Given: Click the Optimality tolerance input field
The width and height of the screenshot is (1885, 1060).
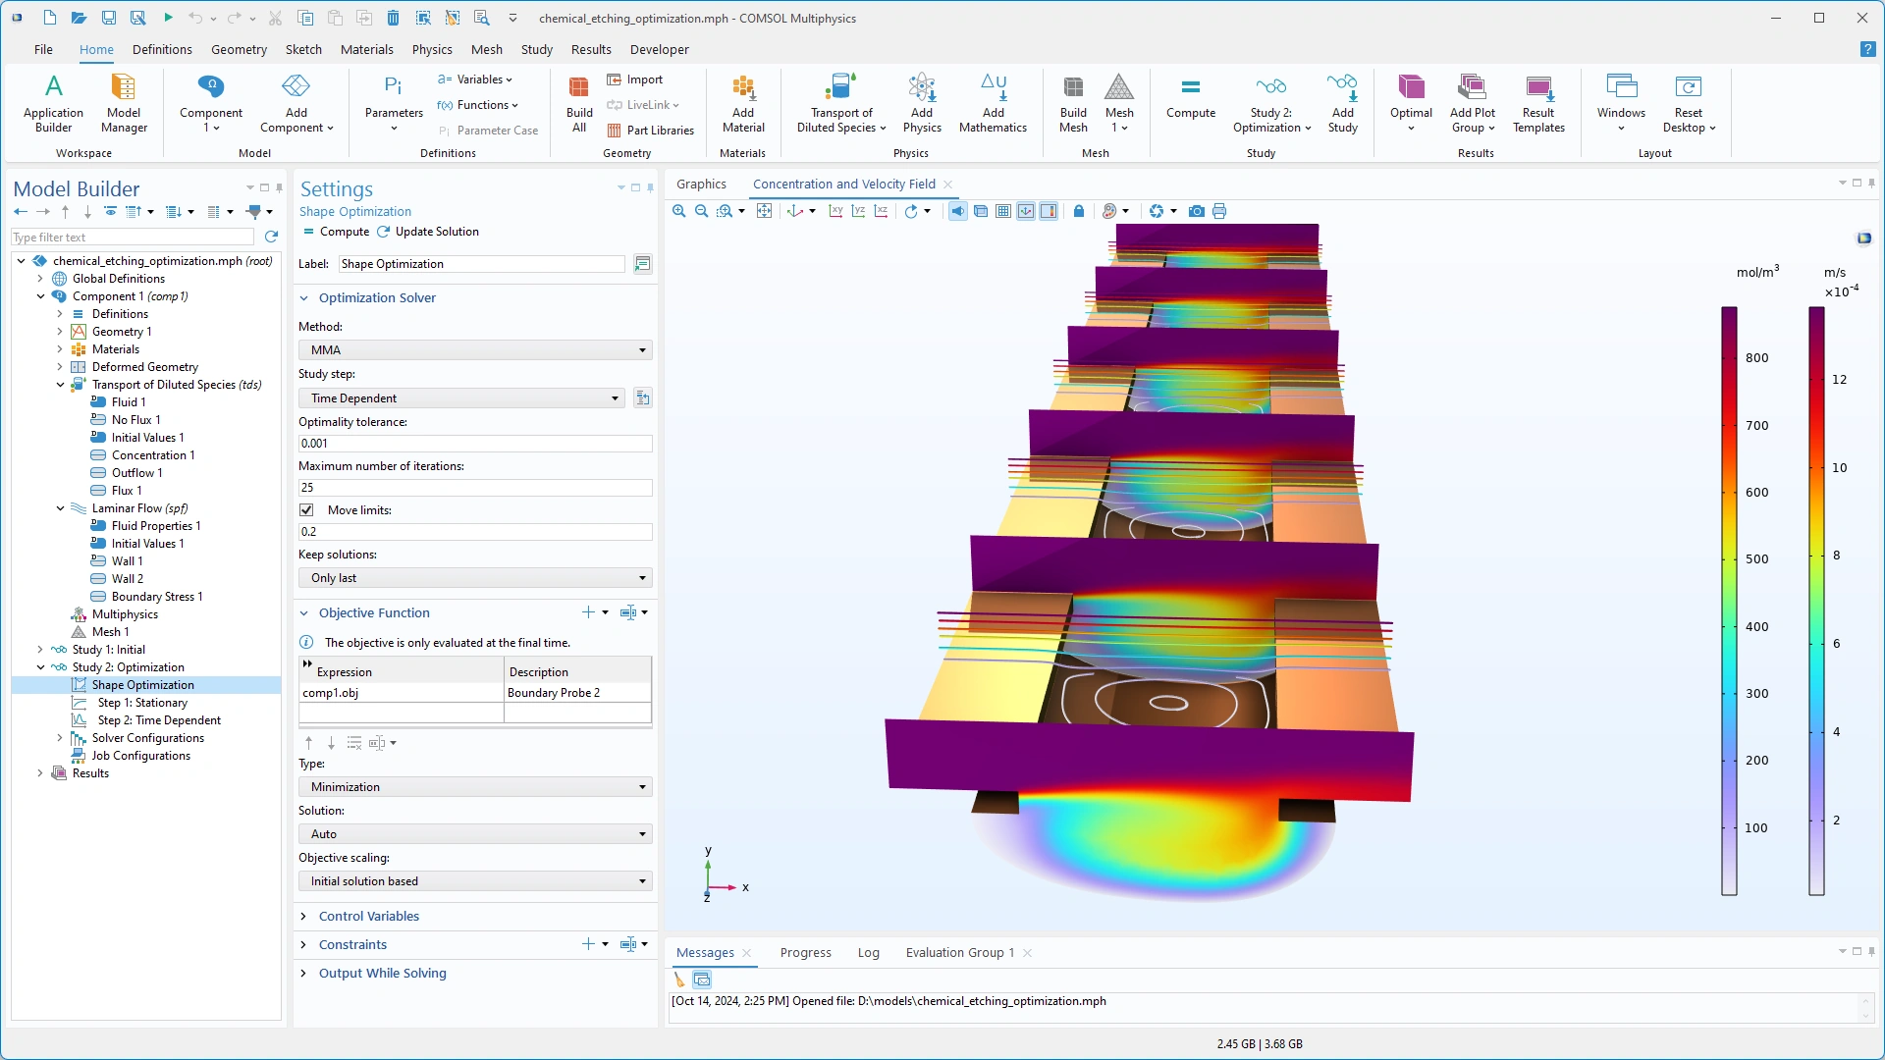Looking at the screenshot, I should point(475,444).
